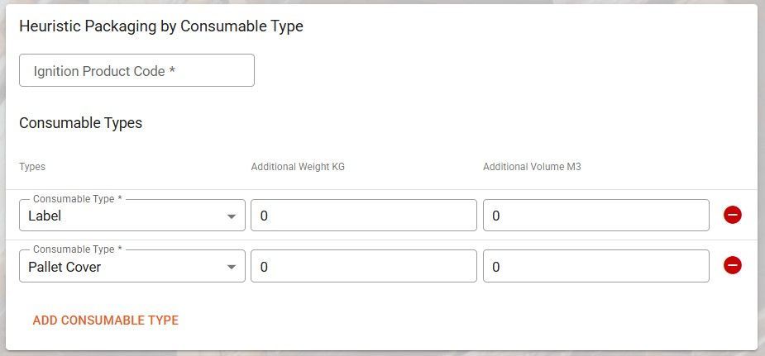The width and height of the screenshot is (765, 356).
Task: Click the Types column header
Action: coord(32,167)
